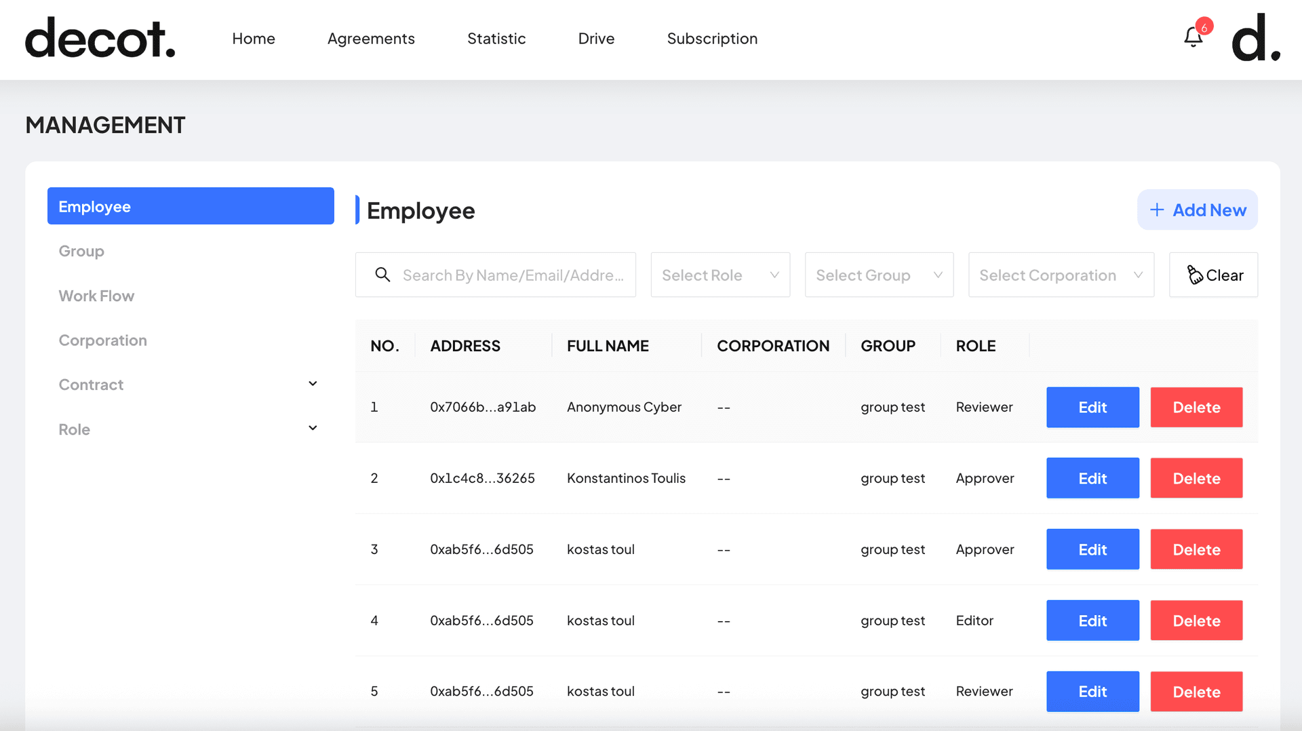Focus the Search By Name/Email/Address field
Image resolution: width=1302 pixels, height=731 pixels.
496,275
